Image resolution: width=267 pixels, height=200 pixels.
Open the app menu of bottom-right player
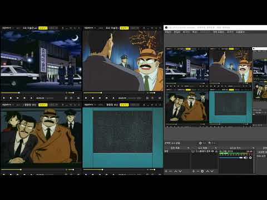pos(90,105)
